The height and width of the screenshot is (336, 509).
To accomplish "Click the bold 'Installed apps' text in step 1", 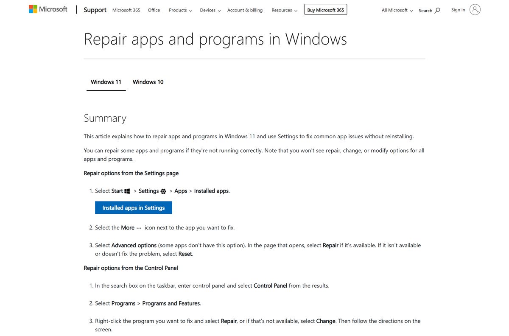I will [211, 191].
